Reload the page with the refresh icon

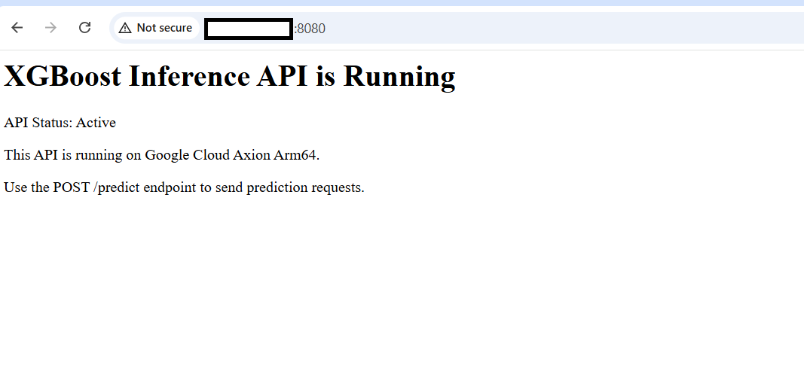pos(84,28)
